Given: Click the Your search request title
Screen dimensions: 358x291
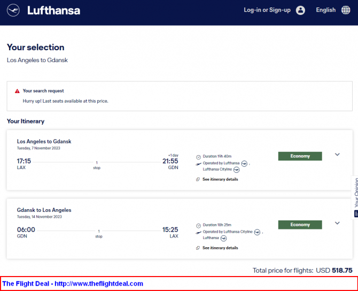Looking at the screenshot, I should pos(43,91).
